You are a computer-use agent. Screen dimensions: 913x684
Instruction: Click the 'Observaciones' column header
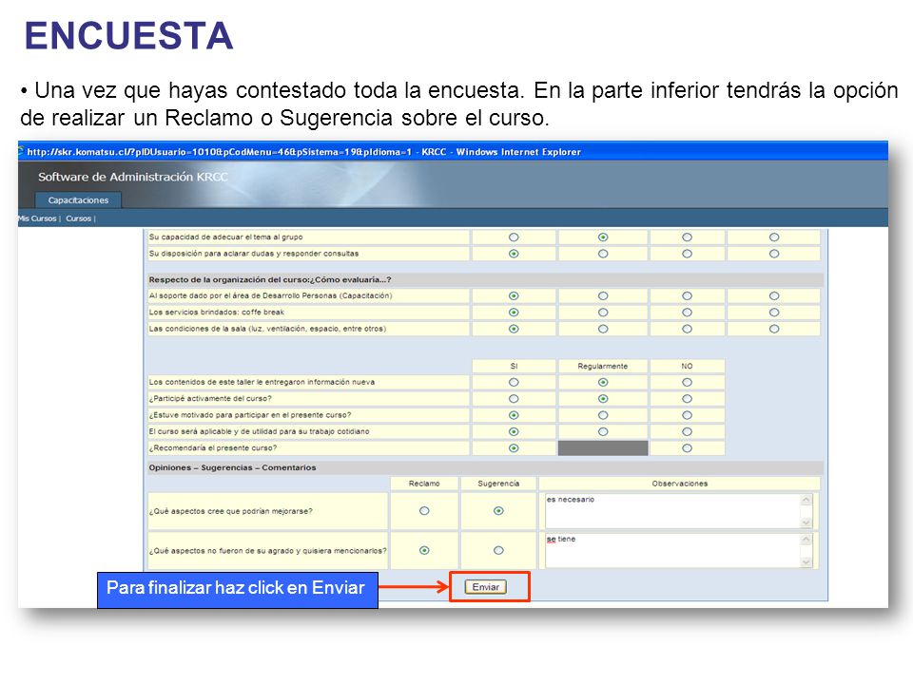coord(679,484)
